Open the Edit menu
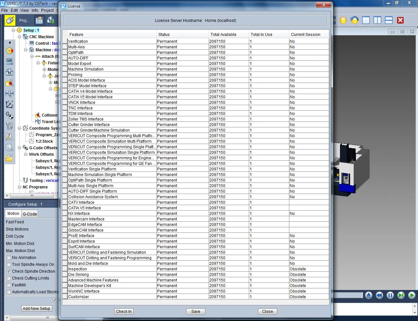The image size is (418, 321). coord(14,10)
